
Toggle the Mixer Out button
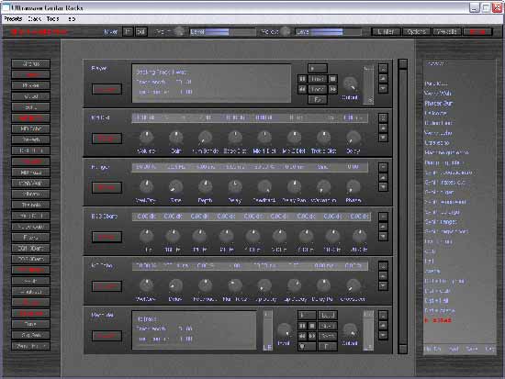coord(140,31)
